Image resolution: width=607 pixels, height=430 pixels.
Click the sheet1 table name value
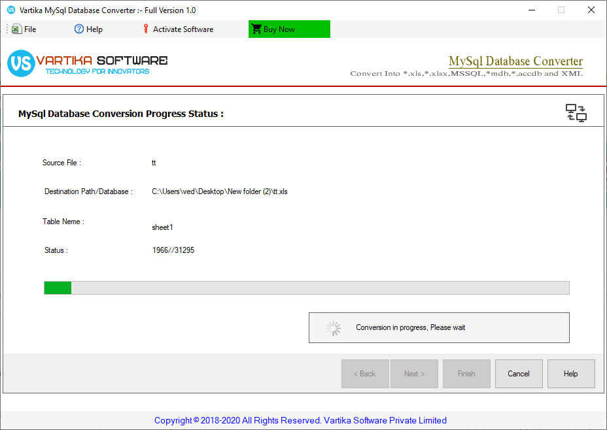click(x=162, y=227)
